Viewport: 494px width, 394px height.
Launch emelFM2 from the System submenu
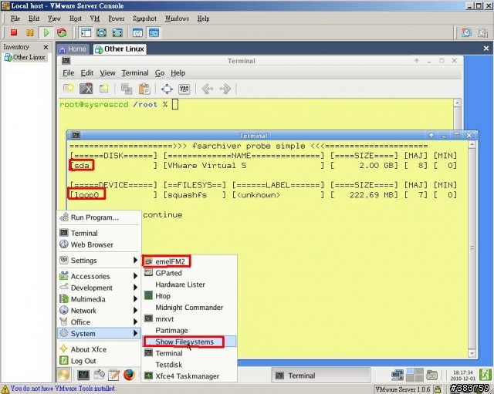click(189, 261)
